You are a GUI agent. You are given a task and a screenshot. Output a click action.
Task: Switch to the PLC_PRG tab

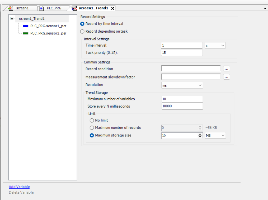pos(54,8)
